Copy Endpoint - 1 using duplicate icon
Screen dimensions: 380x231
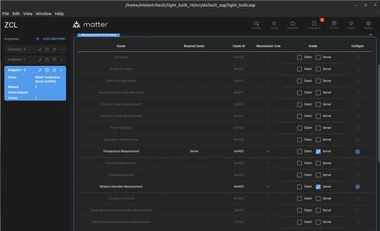47,60
